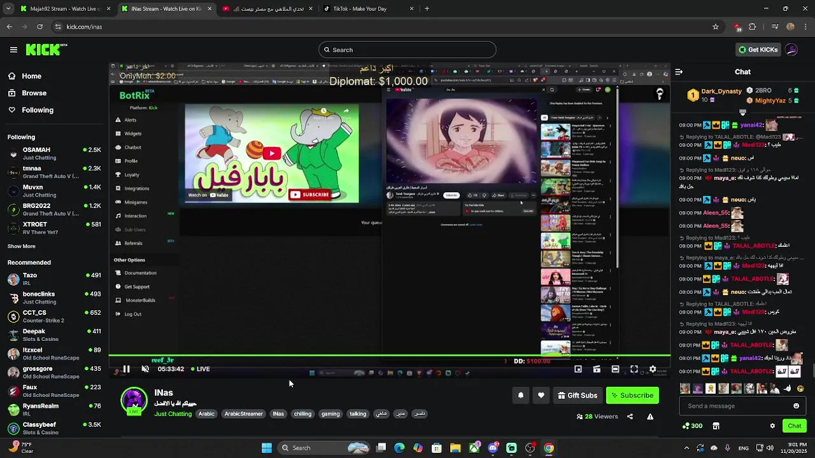Open tmnaa channel in sidebar
The width and height of the screenshot is (815, 458).
point(54,172)
